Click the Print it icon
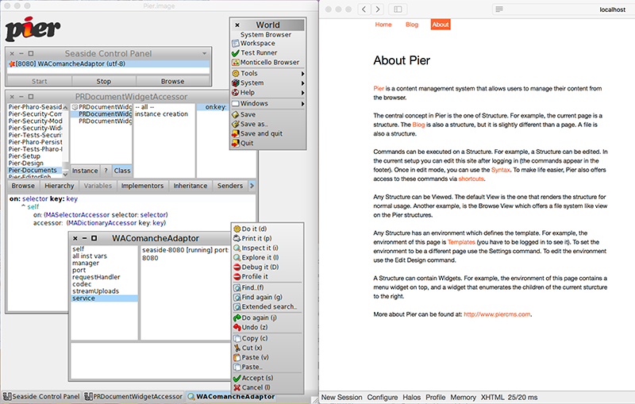Viewport: 635px width, 404px height. pyautogui.click(x=237, y=238)
